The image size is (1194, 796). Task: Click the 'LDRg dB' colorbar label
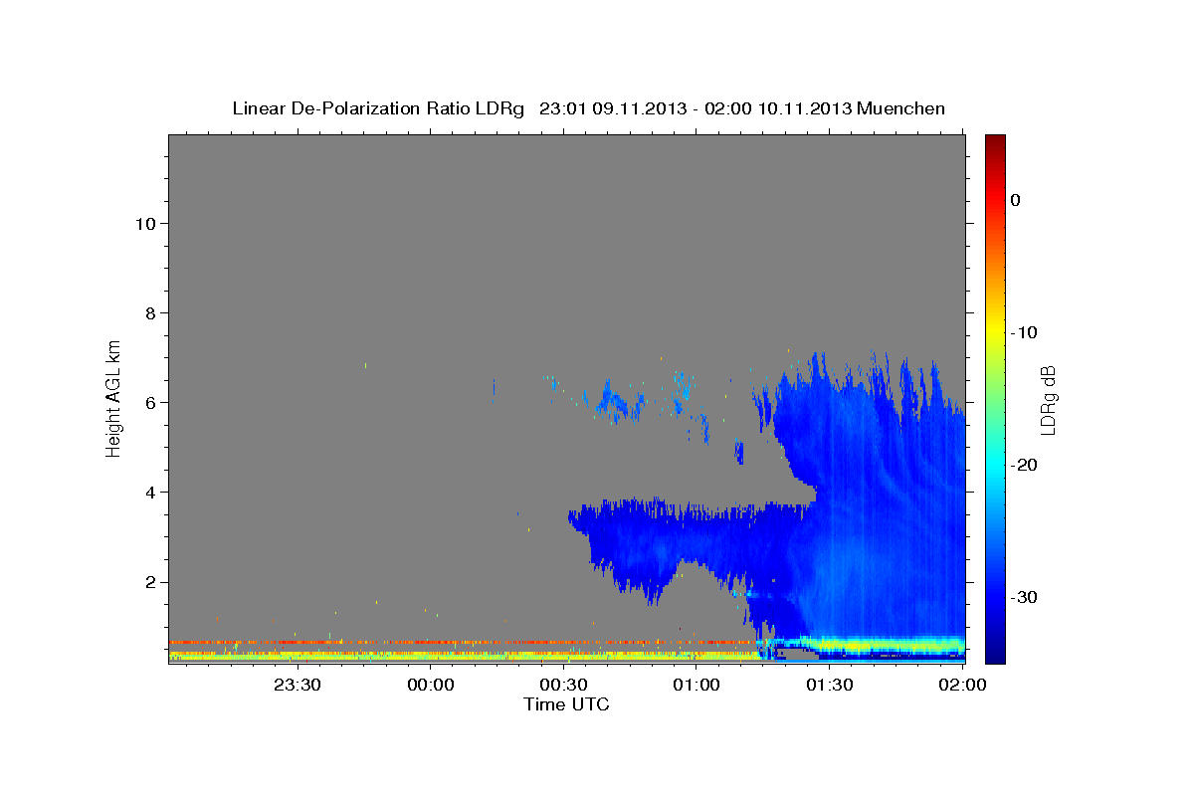(x=1047, y=400)
